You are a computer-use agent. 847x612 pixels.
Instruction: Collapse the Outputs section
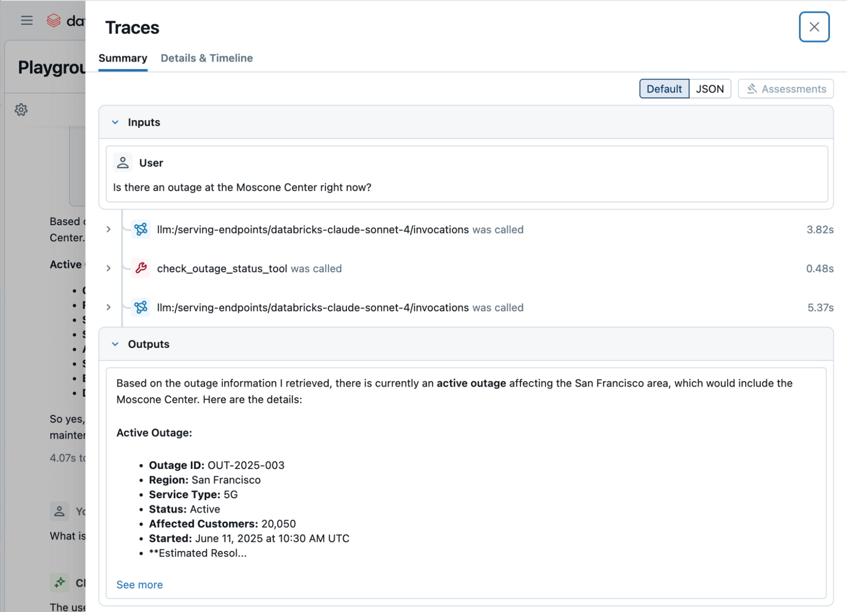click(x=115, y=344)
